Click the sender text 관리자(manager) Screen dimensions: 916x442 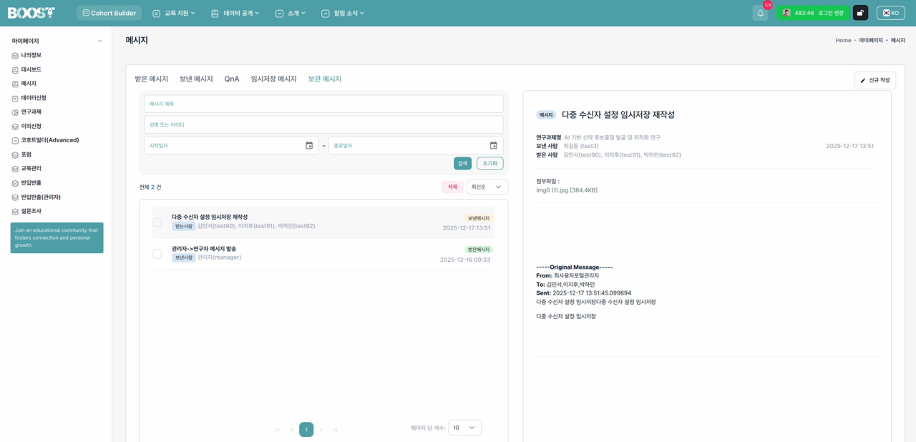point(219,257)
